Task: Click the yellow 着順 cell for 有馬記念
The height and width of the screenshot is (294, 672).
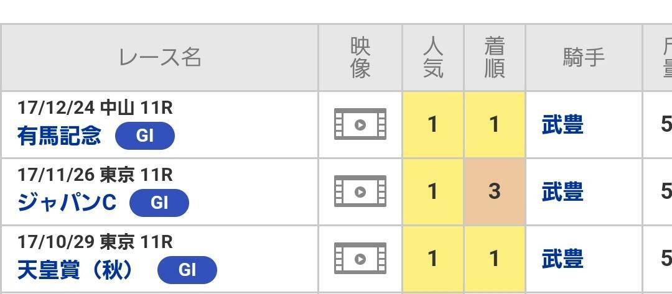Action: 494,124
